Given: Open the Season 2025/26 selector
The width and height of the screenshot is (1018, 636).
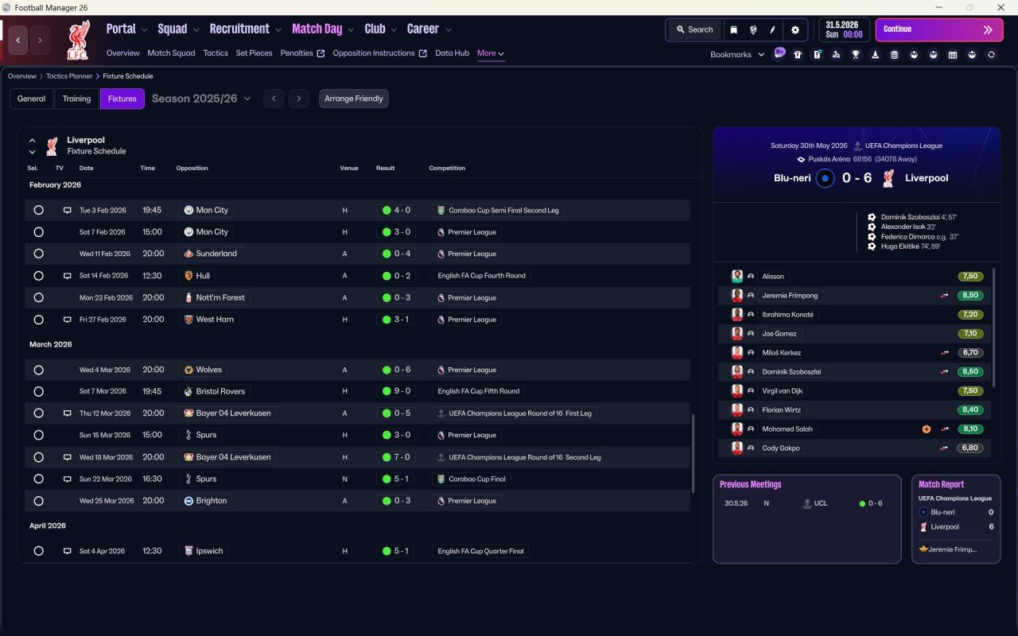Looking at the screenshot, I should (201, 99).
